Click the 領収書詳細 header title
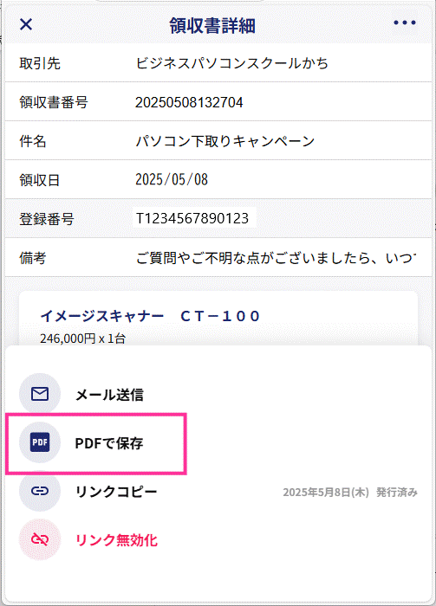 tap(212, 25)
